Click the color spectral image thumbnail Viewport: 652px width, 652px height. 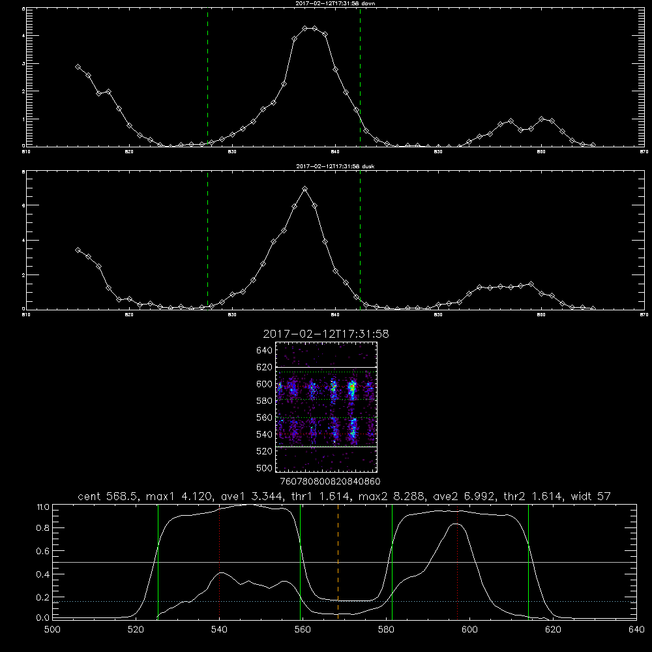(x=327, y=407)
